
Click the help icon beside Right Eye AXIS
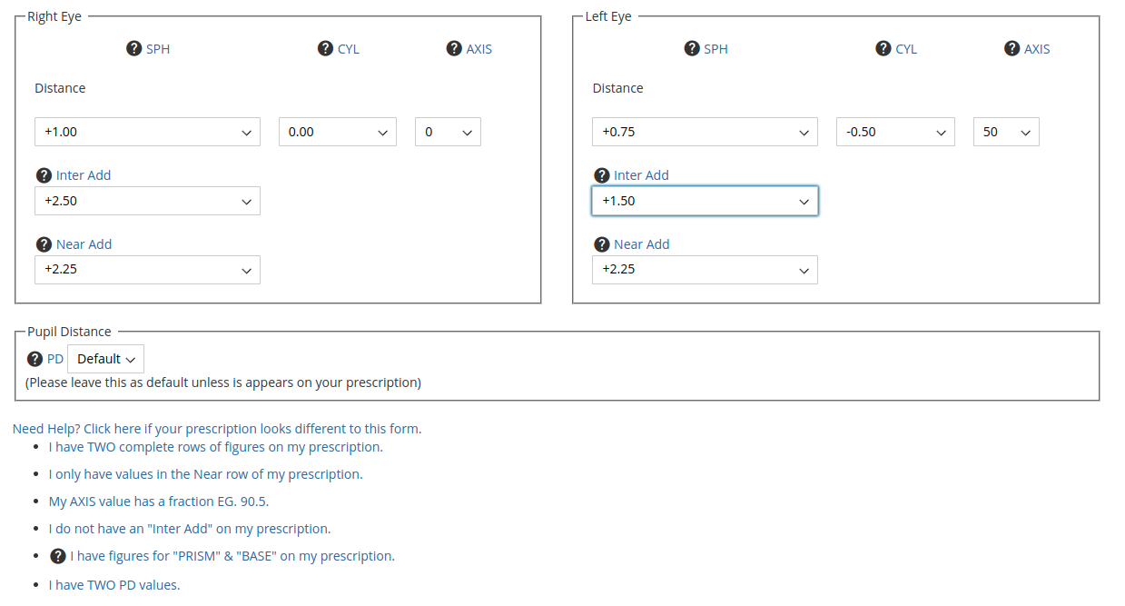click(x=454, y=48)
